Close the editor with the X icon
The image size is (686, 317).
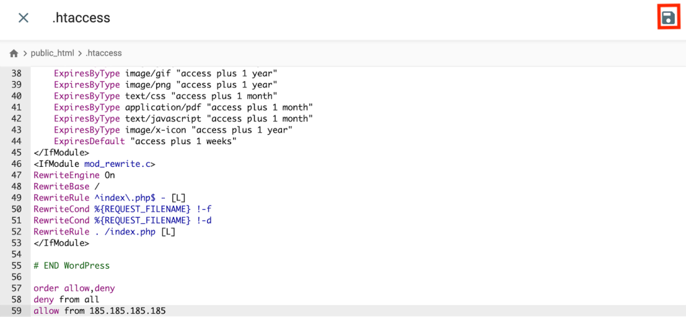point(23,18)
